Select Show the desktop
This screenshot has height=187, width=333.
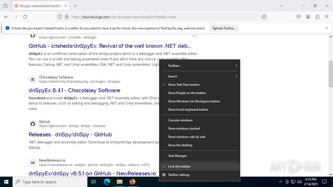[x=200, y=145]
